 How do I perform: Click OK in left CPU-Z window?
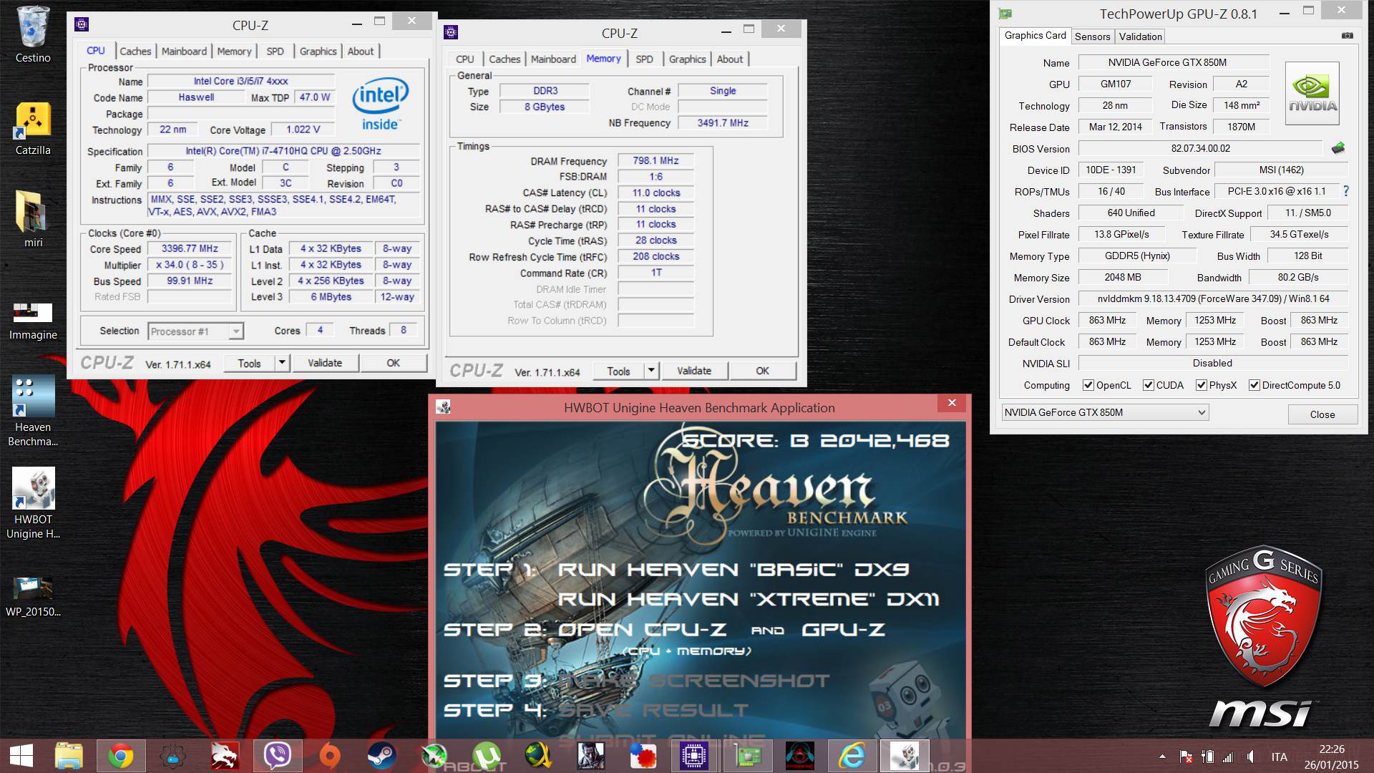(393, 363)
